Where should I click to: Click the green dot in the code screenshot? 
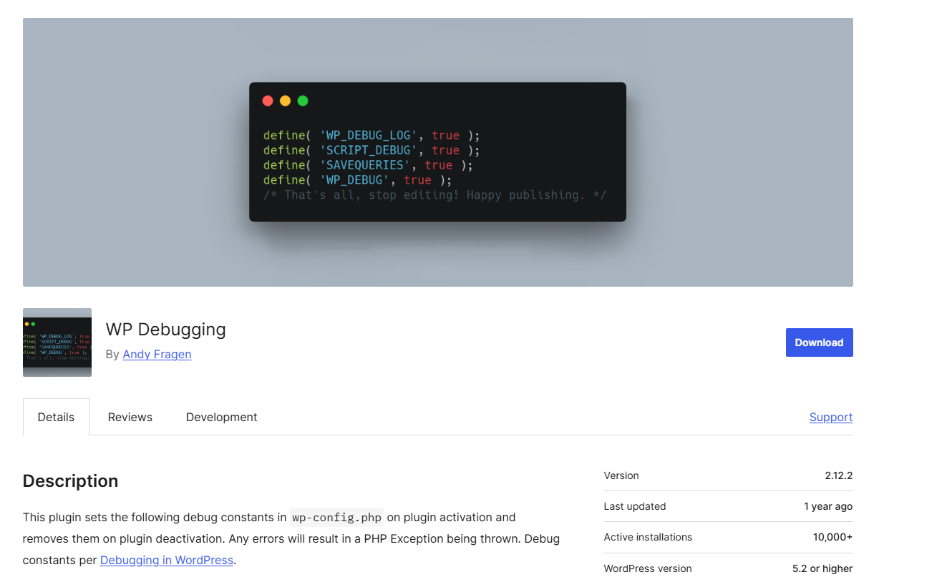coord(302,101)
